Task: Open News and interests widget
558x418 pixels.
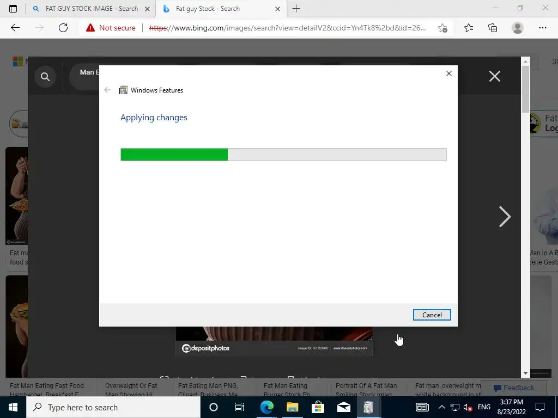Action: click(422, 407)
